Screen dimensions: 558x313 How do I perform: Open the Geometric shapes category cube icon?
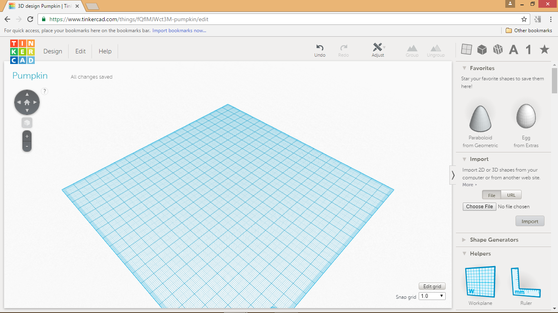click(482, 49)
